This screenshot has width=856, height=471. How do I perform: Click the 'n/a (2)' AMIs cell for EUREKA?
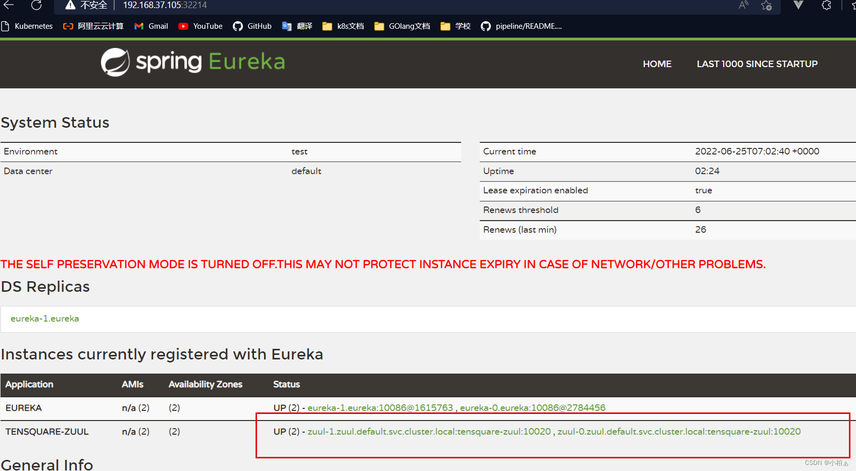pyautogui.click(x=136, y=408)
